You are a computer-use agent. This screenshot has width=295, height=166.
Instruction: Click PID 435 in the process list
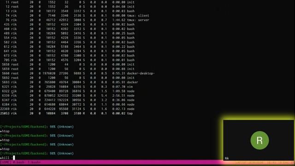(6, 24)
